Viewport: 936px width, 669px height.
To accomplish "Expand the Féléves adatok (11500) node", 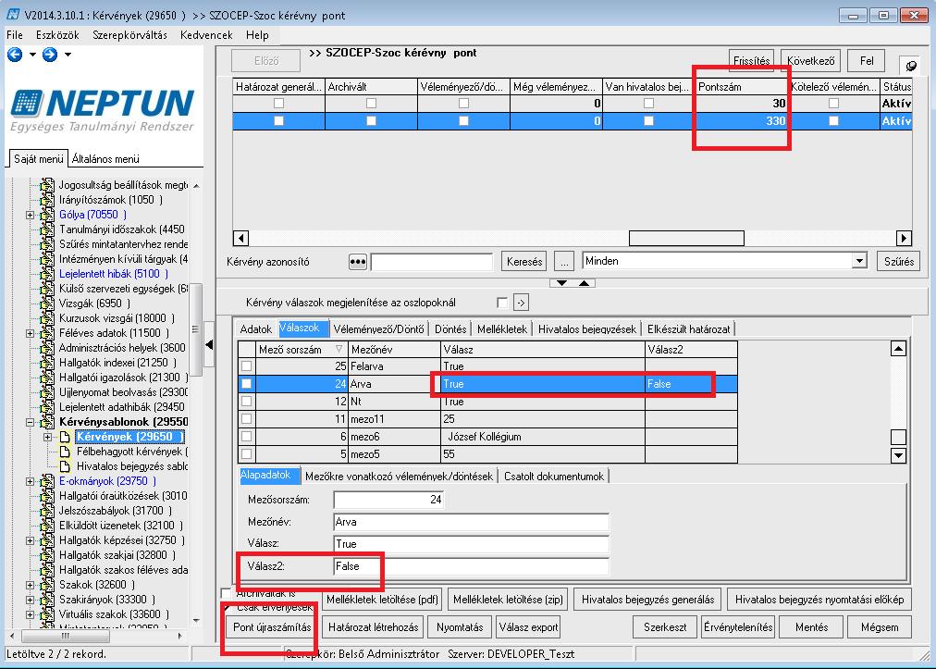I will (x=30, y=333).
